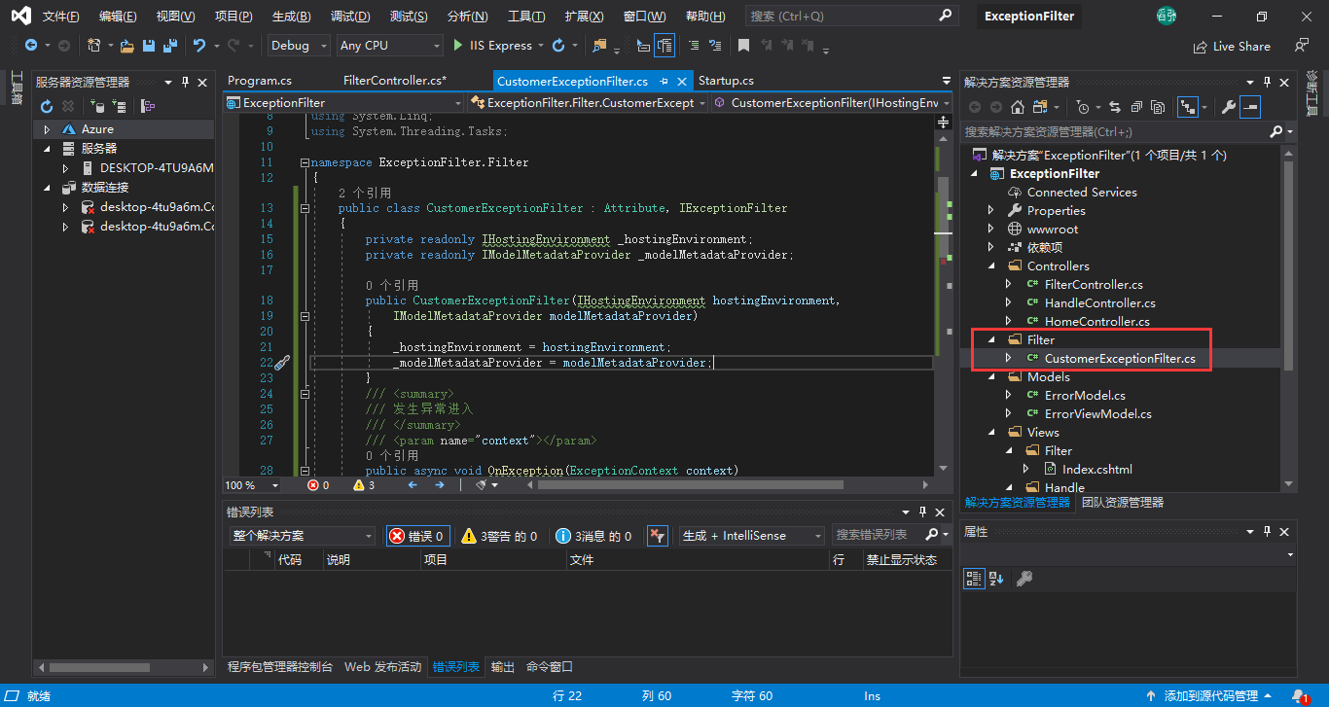Expand the DESKTOP-4TU9A6M server node
1329x707 pixels.
[x=65, y=168]
